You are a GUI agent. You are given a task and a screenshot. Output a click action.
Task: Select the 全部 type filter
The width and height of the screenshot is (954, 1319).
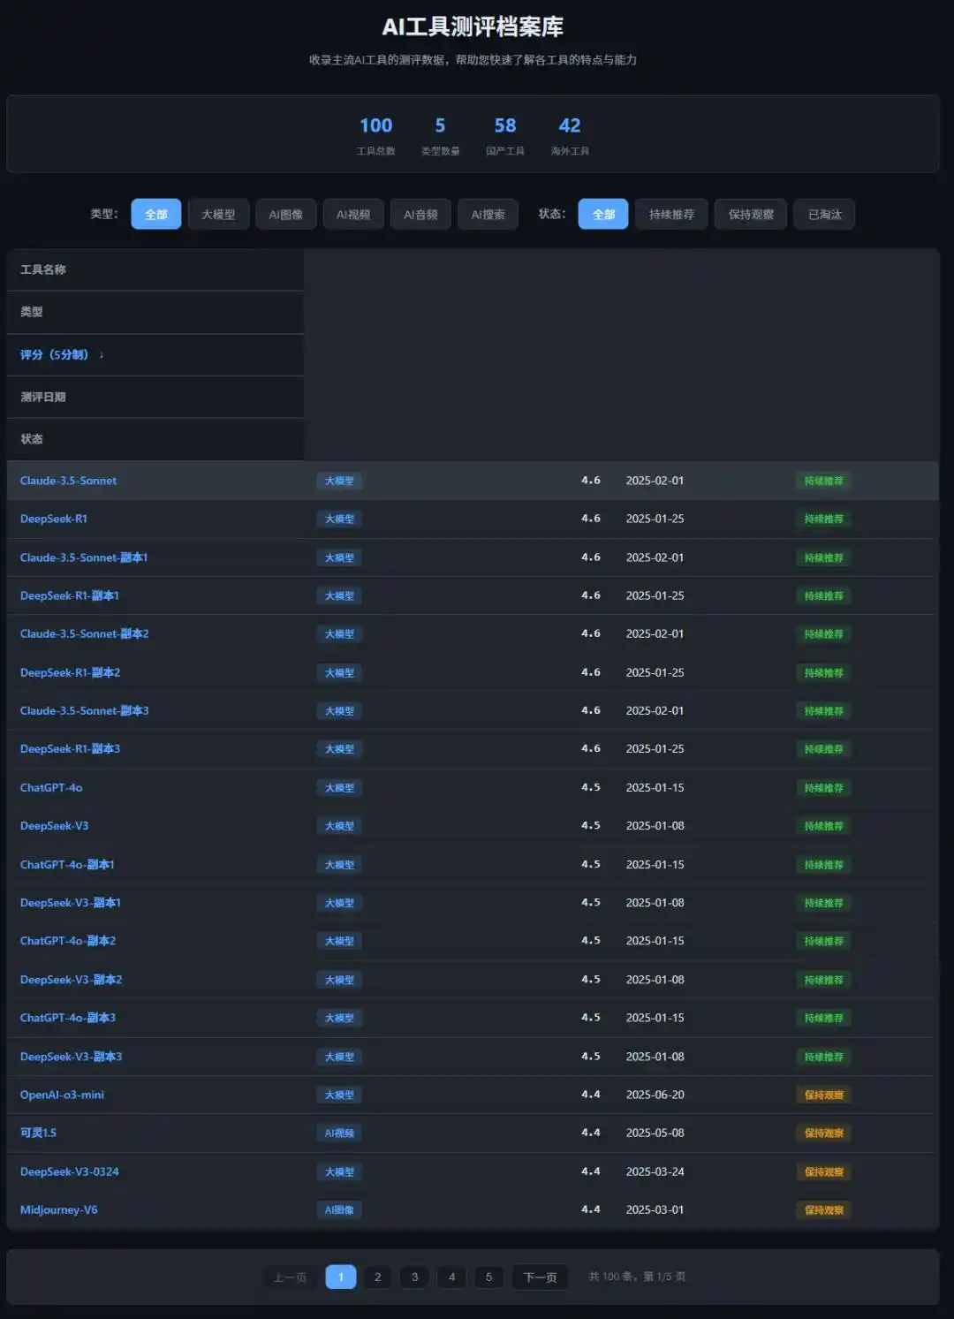156,214
